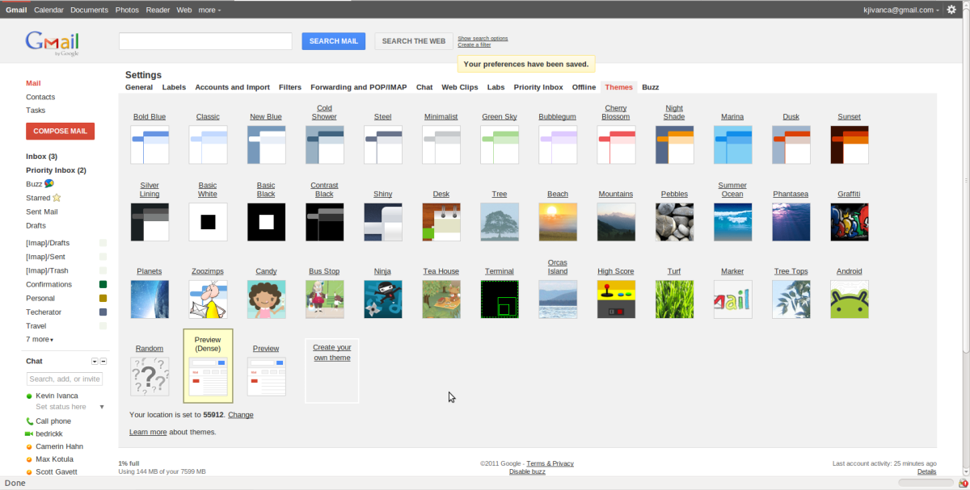Open account dropdown next to kjivanca@gmail.com

tap(938, 10)
